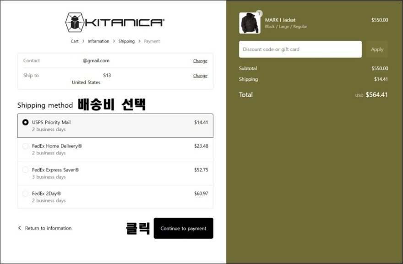Click the @gmail.com contact value
403x264 pixels.
[96, 60]
